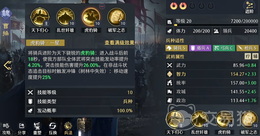Click the level 20 experience progress bar

tap(216, 25)
